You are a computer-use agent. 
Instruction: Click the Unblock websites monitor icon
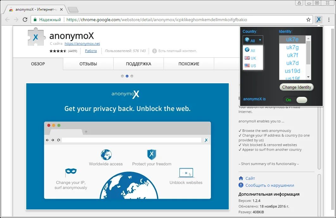(x=186, y=173)
